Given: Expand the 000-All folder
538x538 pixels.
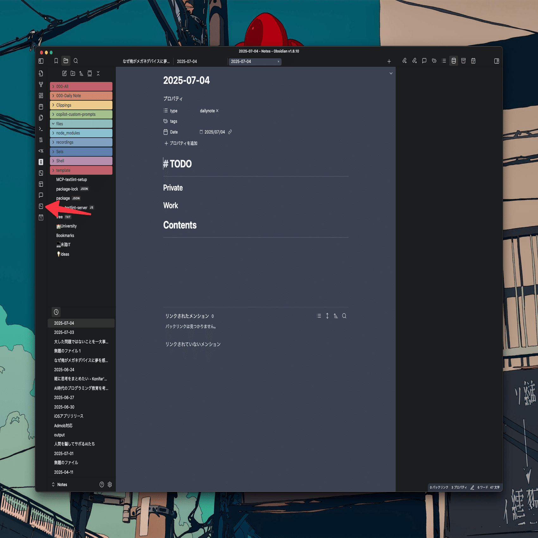Looking at the screenshot, I should [81, 86].
